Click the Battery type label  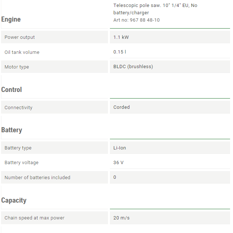18,148
